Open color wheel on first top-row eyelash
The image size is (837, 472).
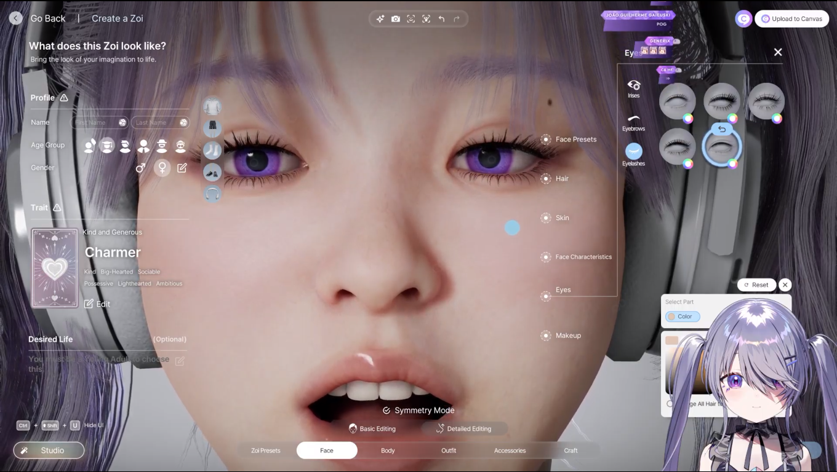coord(688,119)
